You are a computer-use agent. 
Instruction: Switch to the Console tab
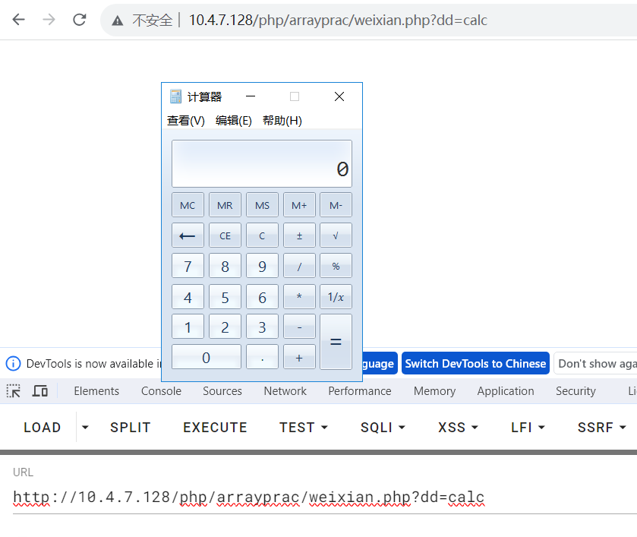pos(161,391)
